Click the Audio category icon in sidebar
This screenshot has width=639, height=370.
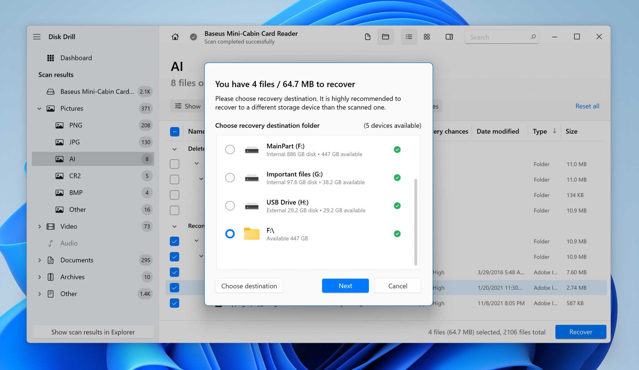tap(51, 243)
